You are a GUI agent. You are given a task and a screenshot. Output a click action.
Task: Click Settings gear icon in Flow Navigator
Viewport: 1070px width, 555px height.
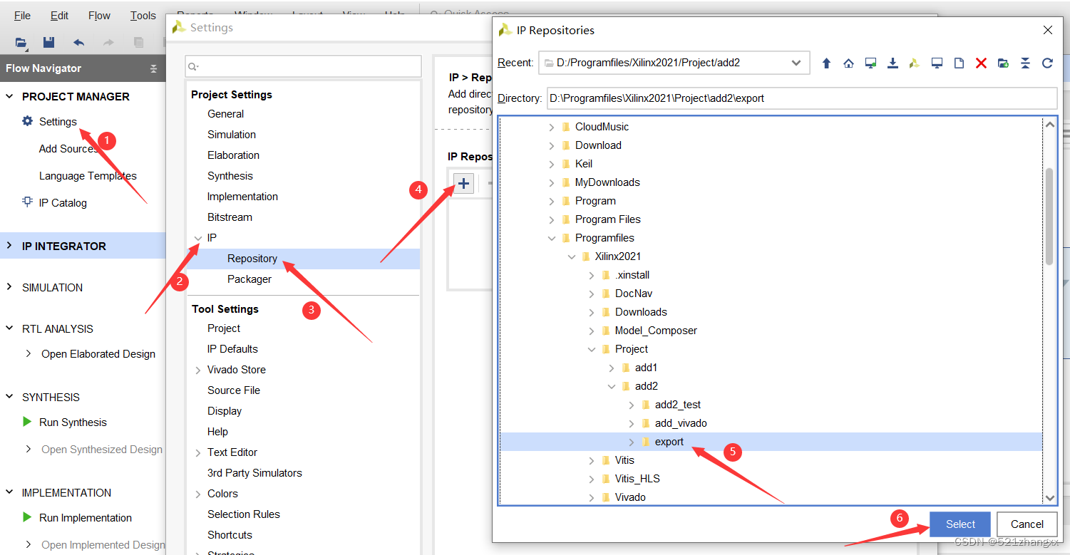(x=27, y=121)
